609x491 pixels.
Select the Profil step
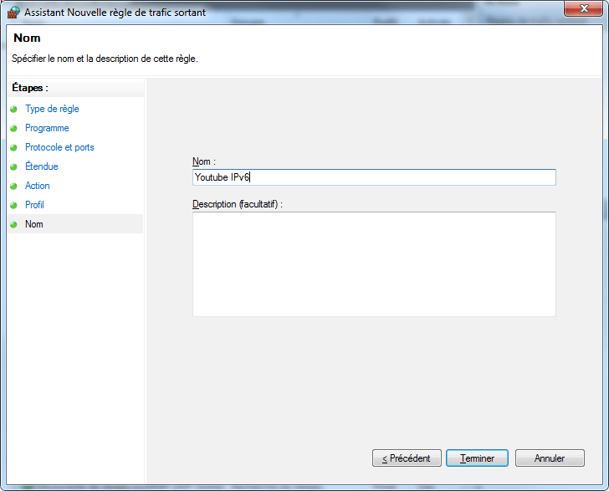click(x=34, y=205)
